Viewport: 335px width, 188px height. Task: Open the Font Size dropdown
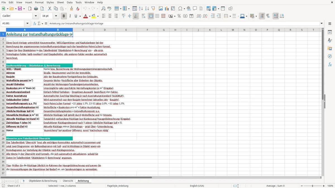tap(56, 16)
